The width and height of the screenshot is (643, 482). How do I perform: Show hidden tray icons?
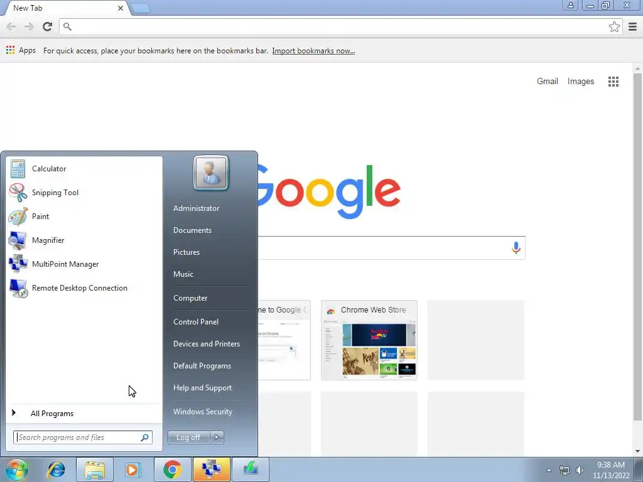tap(549, 470)
